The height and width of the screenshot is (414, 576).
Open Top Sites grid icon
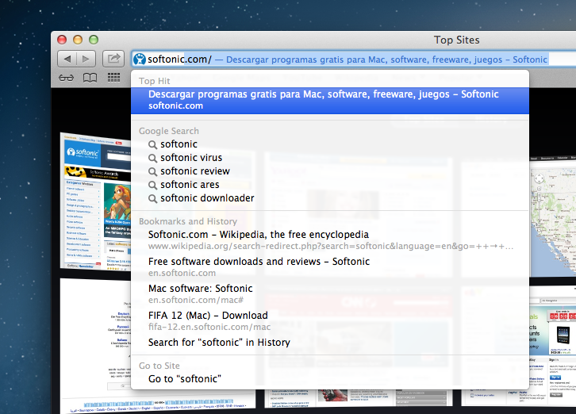[x=113, y=78]
